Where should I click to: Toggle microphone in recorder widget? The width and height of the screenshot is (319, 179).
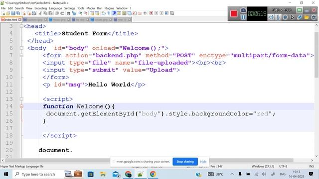[x=278, y=17]
